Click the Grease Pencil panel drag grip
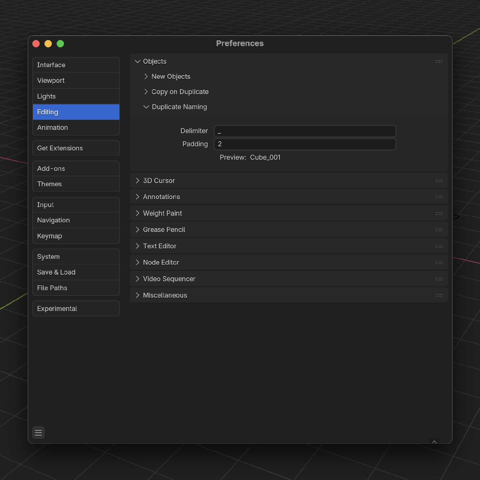 [439, 230]
